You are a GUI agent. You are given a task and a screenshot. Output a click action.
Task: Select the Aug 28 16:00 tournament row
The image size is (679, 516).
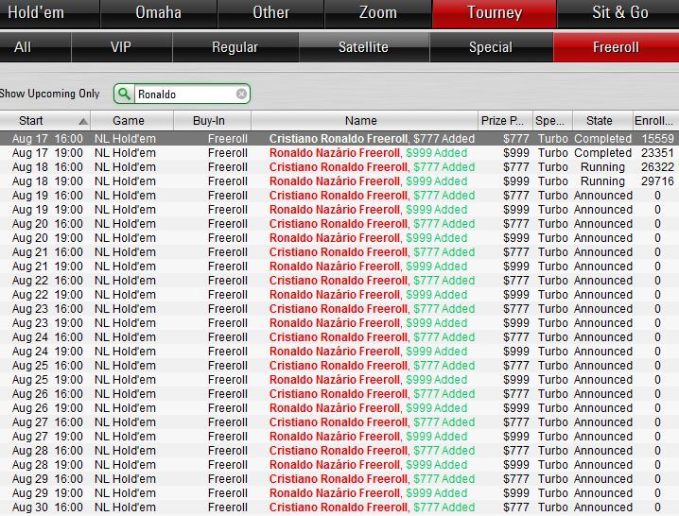point(339,451)
